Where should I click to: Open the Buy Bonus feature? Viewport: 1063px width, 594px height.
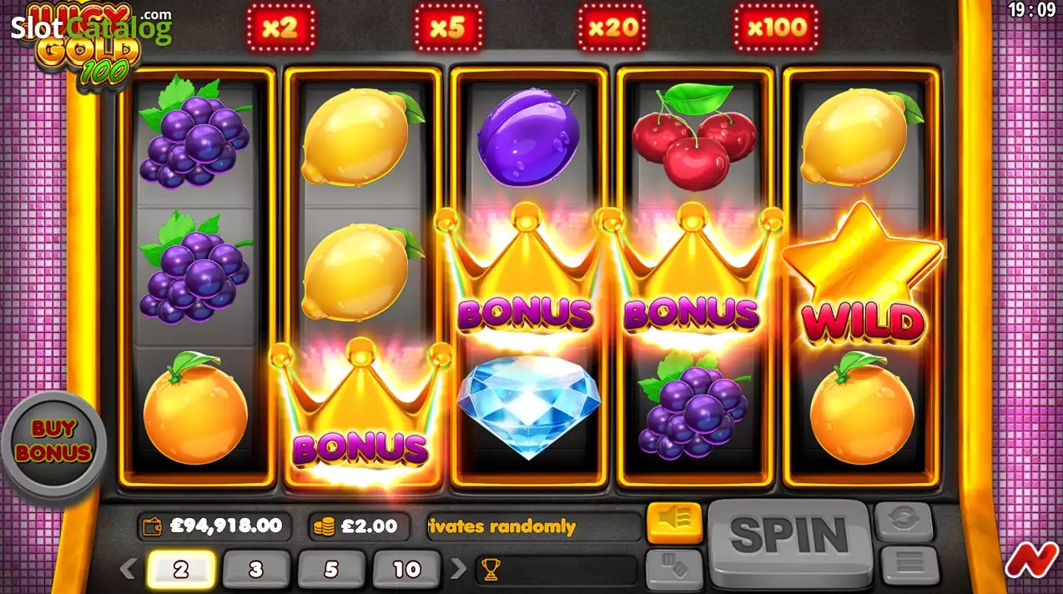(53, 440)
